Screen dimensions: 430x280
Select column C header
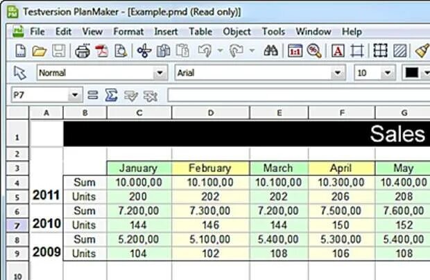pyautogui.click(x=139, y=113)
